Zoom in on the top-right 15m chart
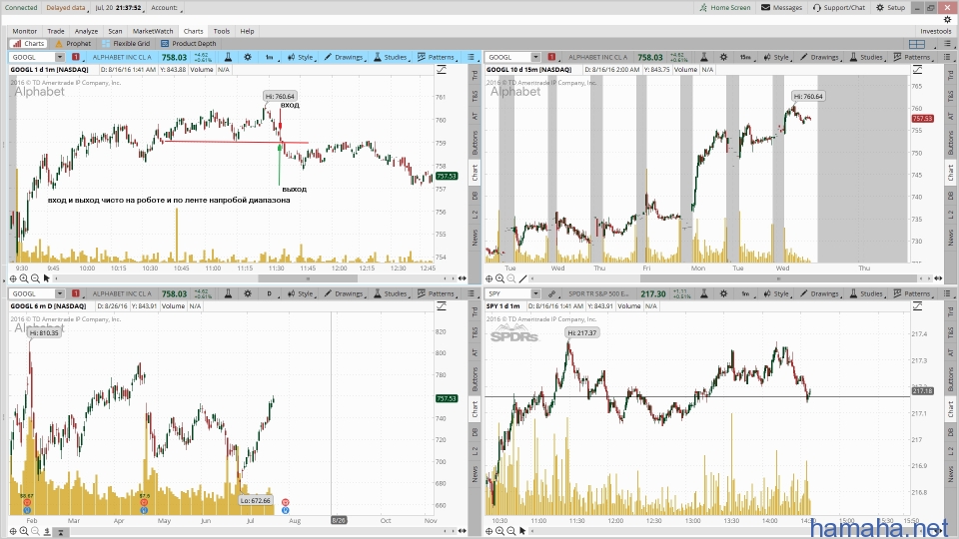The width and height of the screenshot is (959, 539). (x=499, y=278)
